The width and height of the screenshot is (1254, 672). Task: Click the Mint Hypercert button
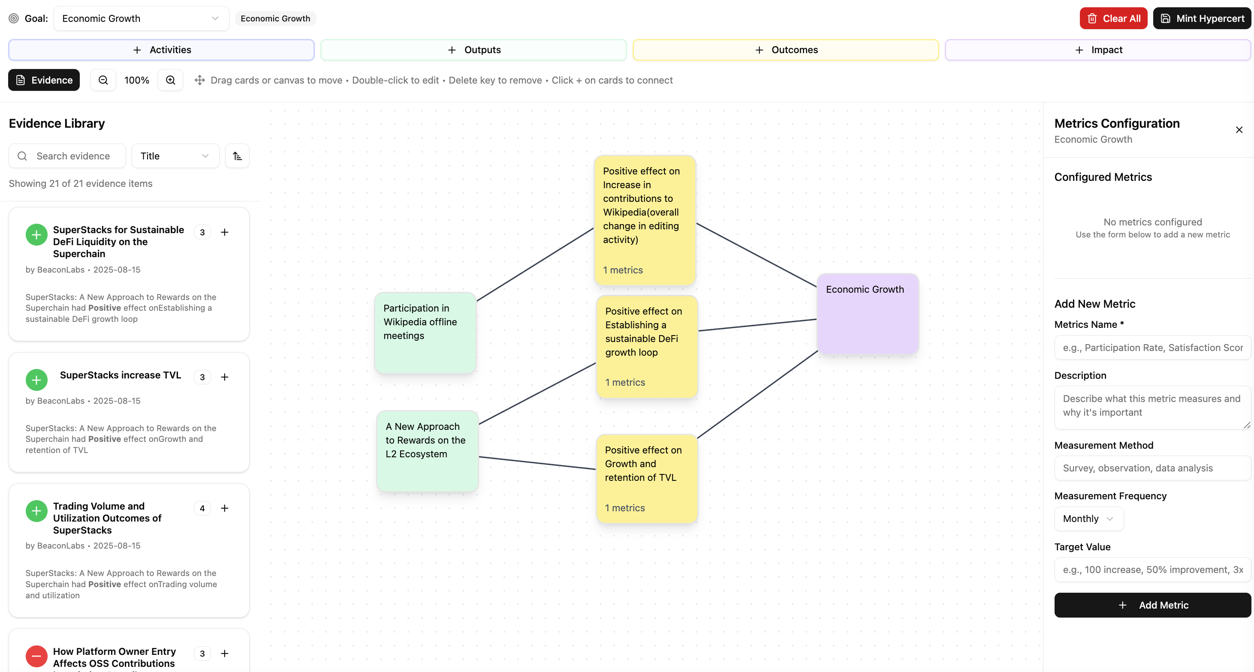1202,18
